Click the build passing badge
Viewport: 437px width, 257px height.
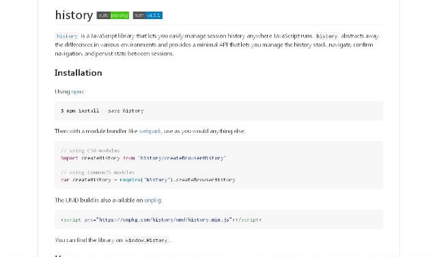coord(113,15)
